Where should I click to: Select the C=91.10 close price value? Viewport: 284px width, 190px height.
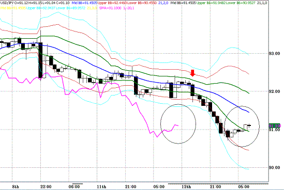point(63,3)
